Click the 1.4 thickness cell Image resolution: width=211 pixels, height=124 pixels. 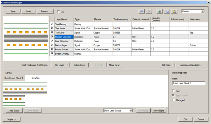pos(122,41)
